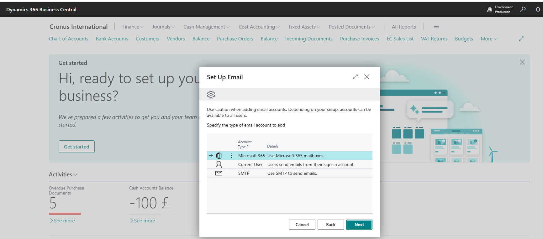The image size is (543, 239).
Task: Click Dynamics 365 Business Central title
Action: (x=41, y=9)
